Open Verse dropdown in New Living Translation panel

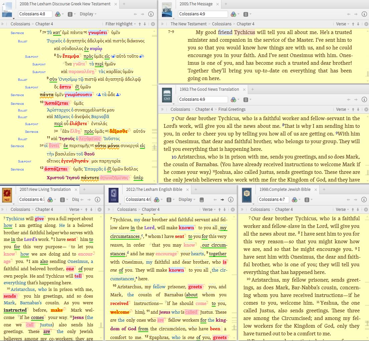click(x=76, y=209)
